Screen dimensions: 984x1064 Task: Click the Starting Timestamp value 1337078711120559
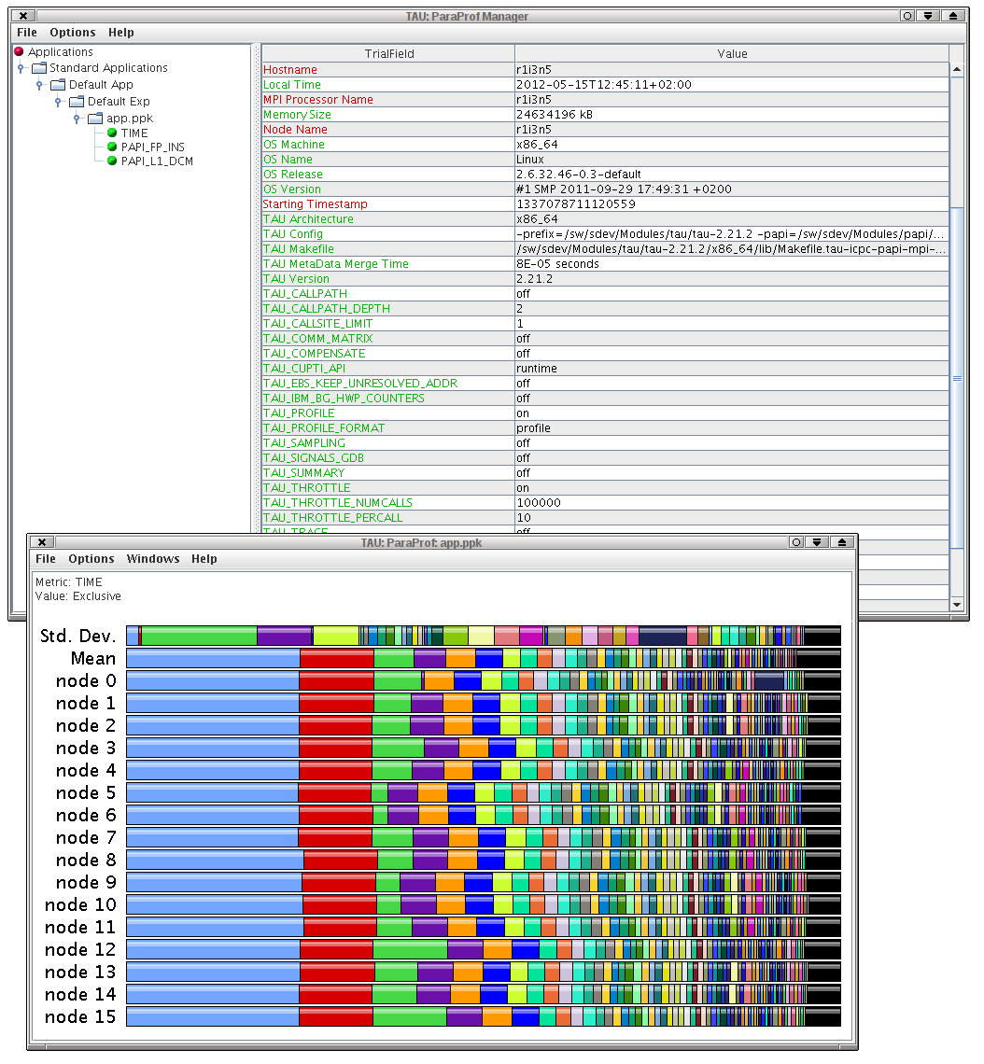point(576,204)
